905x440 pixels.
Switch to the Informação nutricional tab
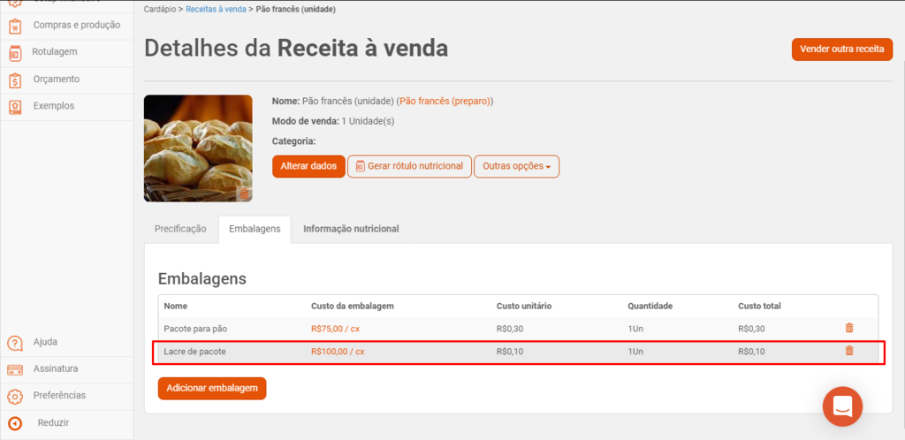click(x=351, y=229)
